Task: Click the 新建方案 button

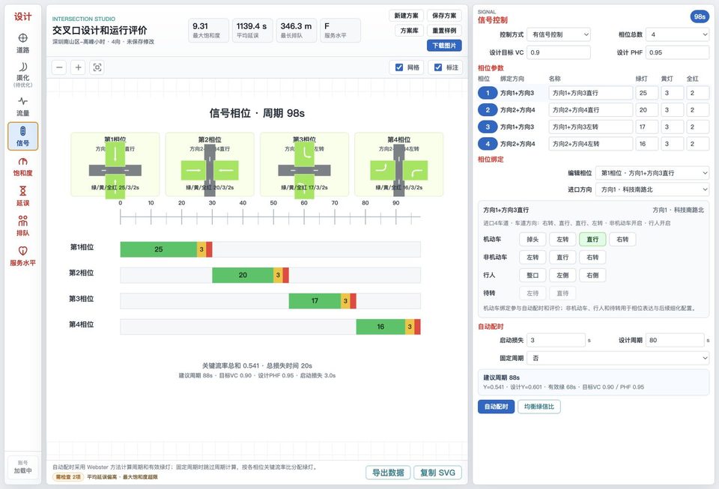Action: click(406, 16)
